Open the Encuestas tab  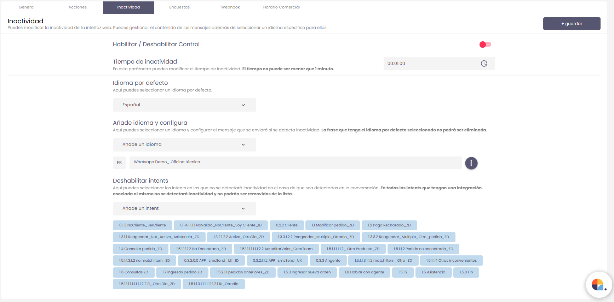coord(179,7)
